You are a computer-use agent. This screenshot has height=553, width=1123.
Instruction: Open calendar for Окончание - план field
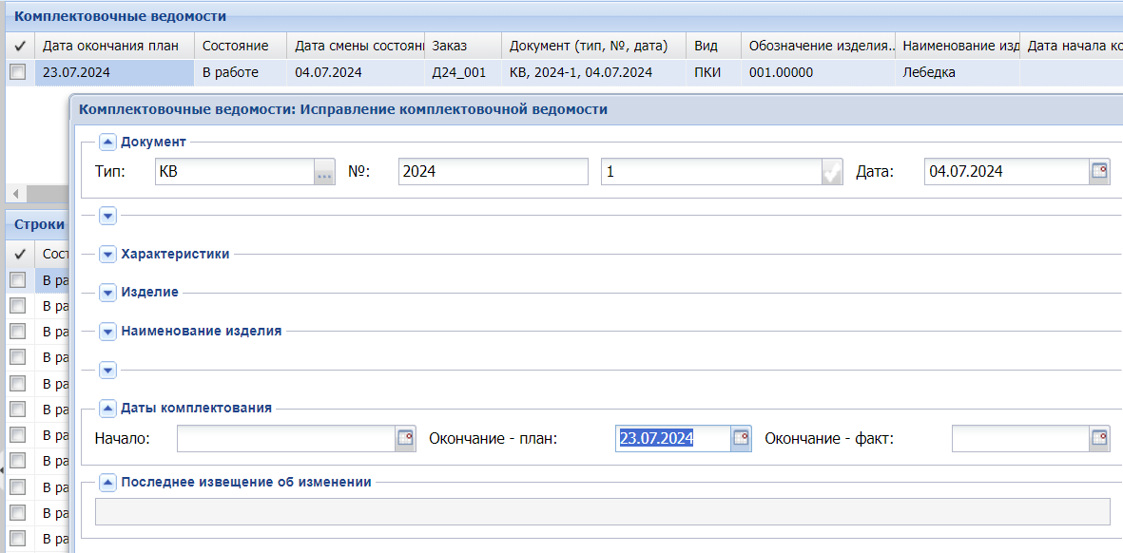click(x=741, y=438)
